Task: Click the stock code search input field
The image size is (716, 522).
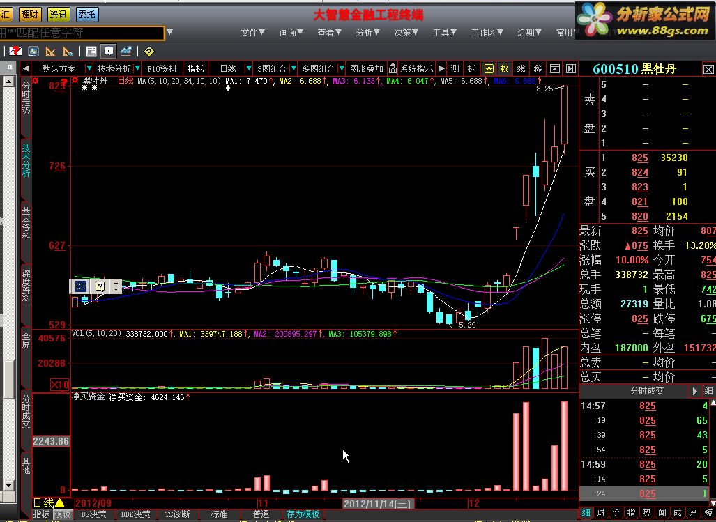Action: [82, 33]
